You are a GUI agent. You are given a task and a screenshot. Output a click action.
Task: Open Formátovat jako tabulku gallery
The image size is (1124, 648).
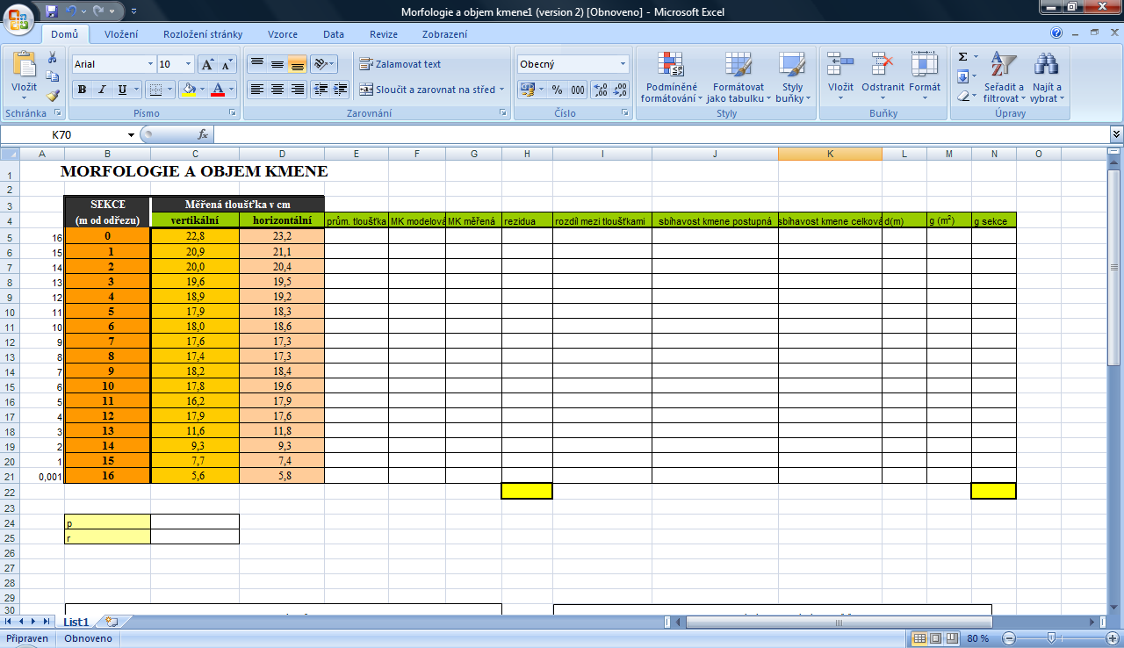[x=739, y=77]
